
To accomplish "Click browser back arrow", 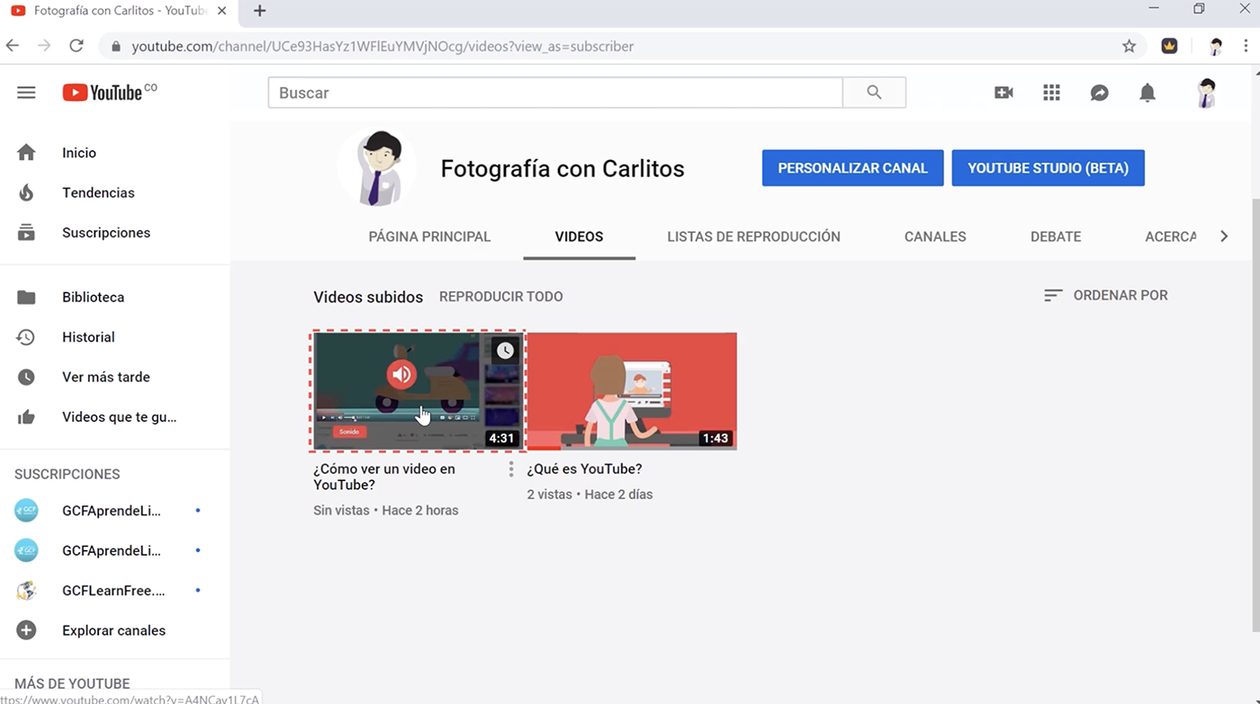I will click(x=13, y=46).
